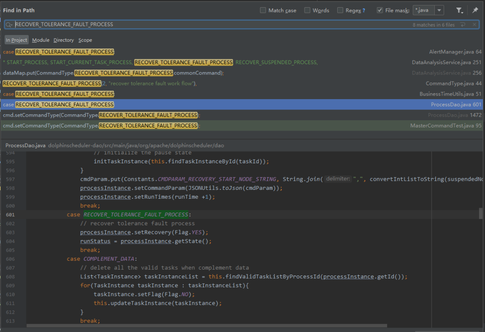Uncheck the File mask checkbox
Viewport: 485px width, 332px height.
point(380,10)
